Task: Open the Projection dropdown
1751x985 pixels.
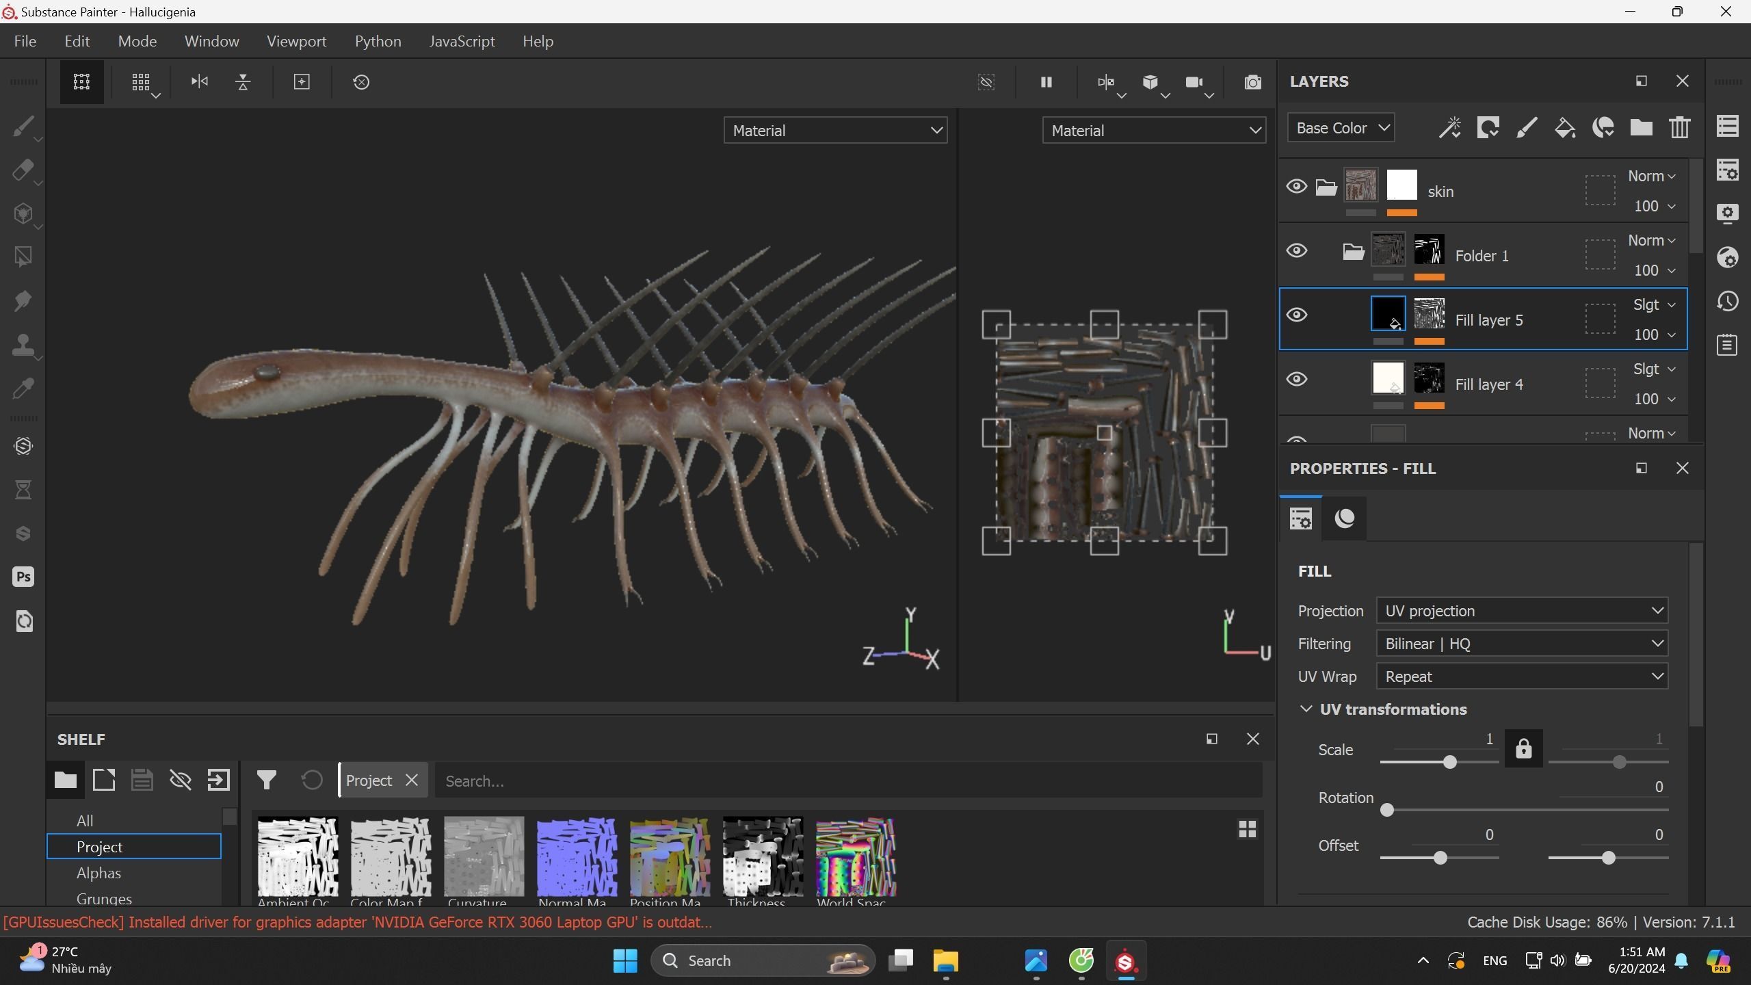Action: [x=1522, y=610]
